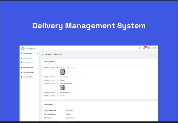Go back using the arrow beside Order ID

pyautogui.click(x=43, y=54)
